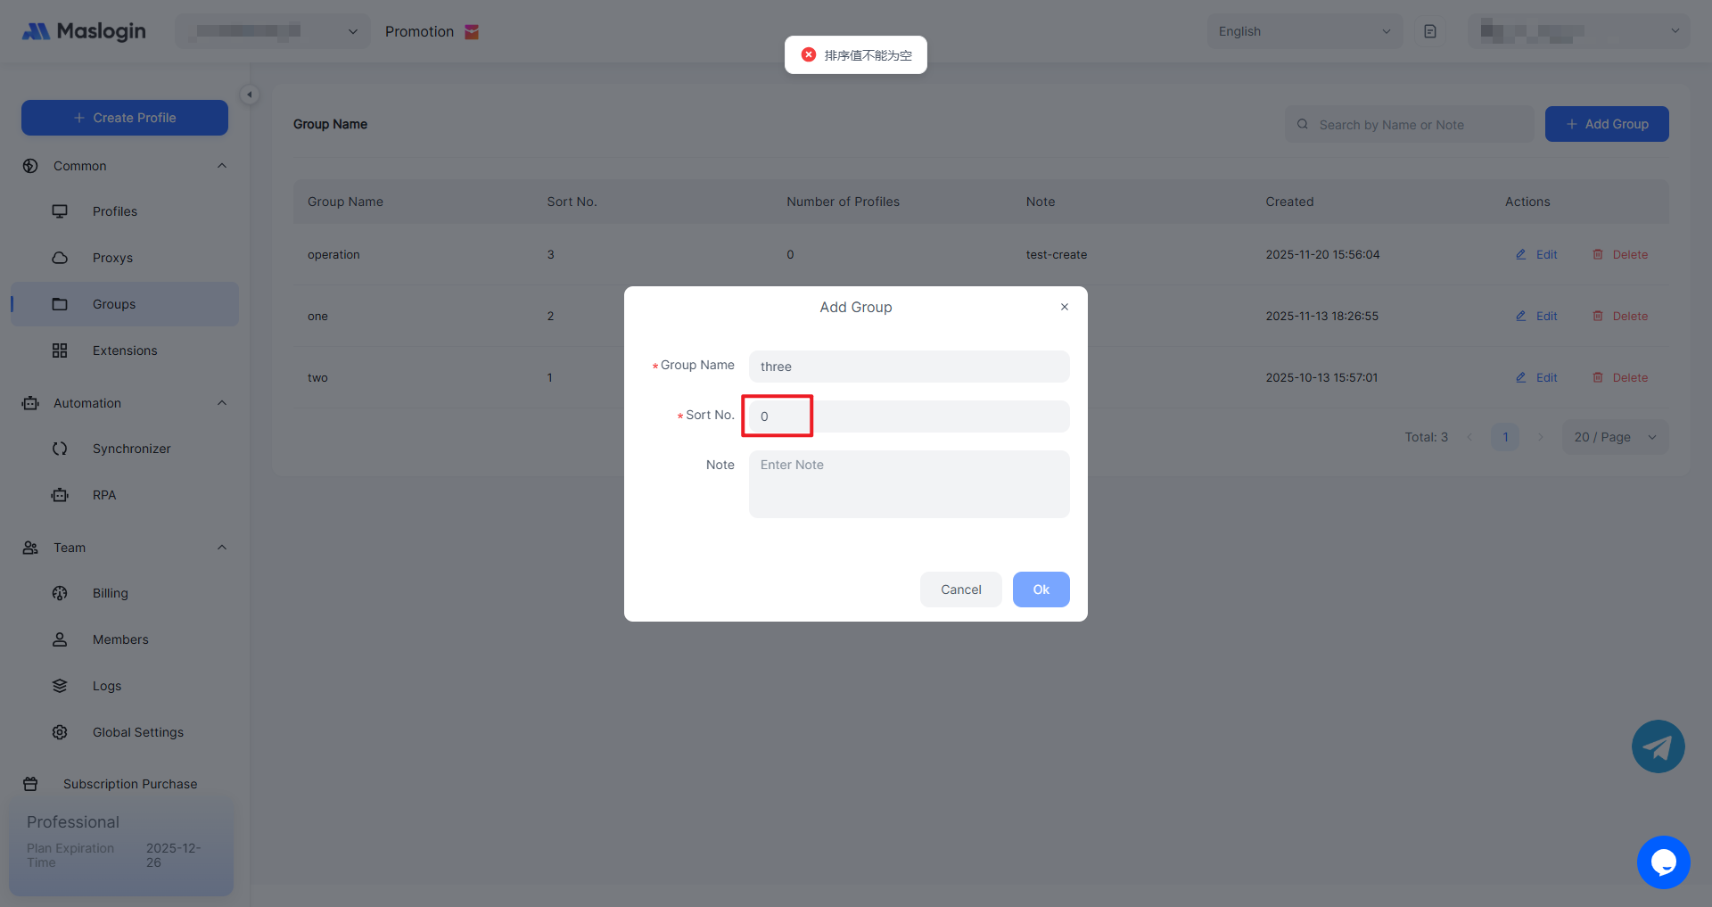Viewport: 1712px width, 907px height.
Task: Collapse sidebar with arrow toggle
Action: (250, 95)
